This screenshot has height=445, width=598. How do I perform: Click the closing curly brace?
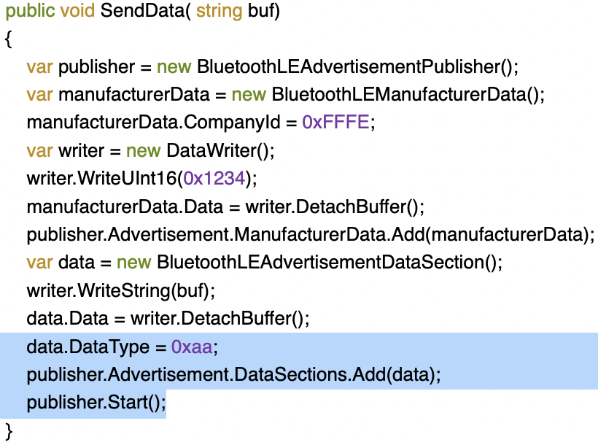(x=8, y=430)
